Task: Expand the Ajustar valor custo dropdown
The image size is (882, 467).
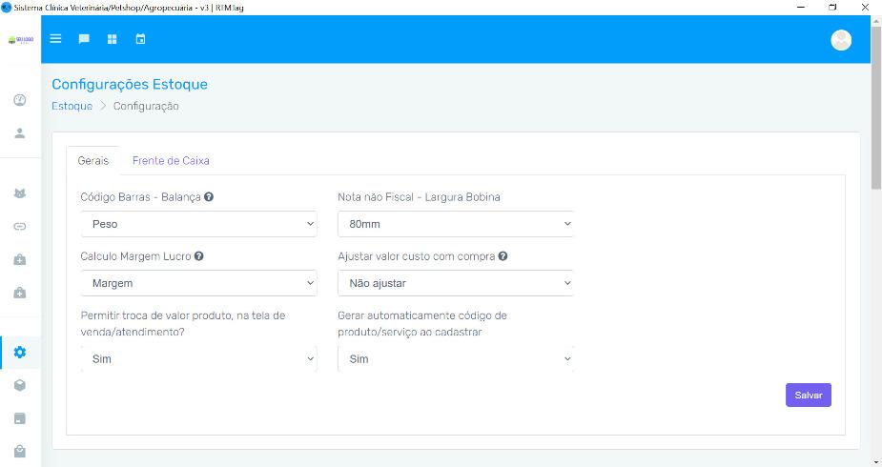Action: click(455, 283)
